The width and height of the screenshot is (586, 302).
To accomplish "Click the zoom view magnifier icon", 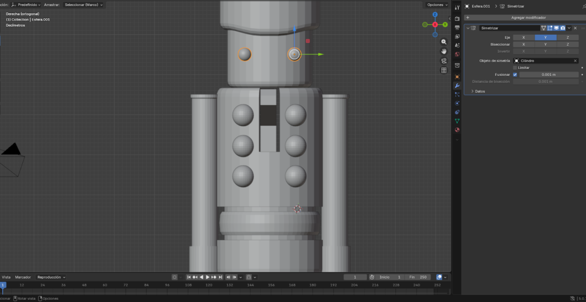I will [444, 42].
